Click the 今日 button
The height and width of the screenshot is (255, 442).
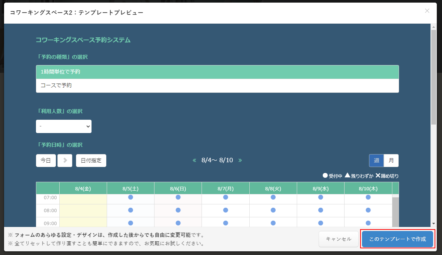pyautogui.click(x=46, y=160)
